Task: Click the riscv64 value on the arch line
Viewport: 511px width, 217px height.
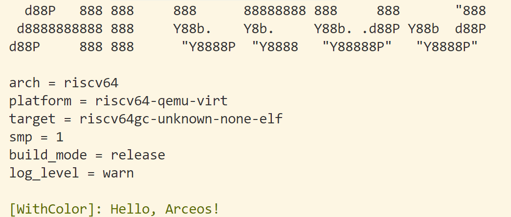Action: tap(91, 83)
